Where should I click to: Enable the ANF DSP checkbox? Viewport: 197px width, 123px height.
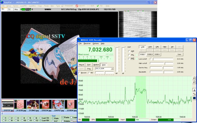point(129,59)
